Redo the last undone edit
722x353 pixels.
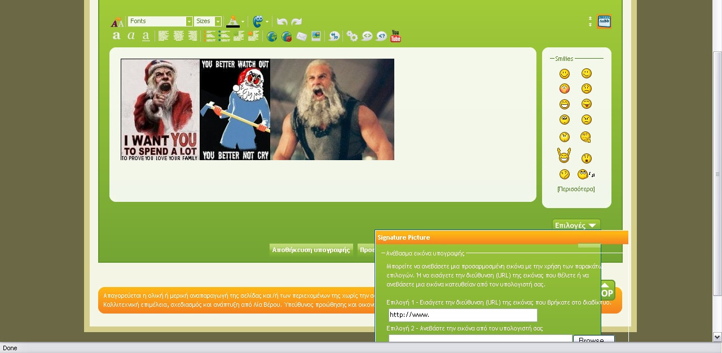pyautogui.click(x=296, y=22)
